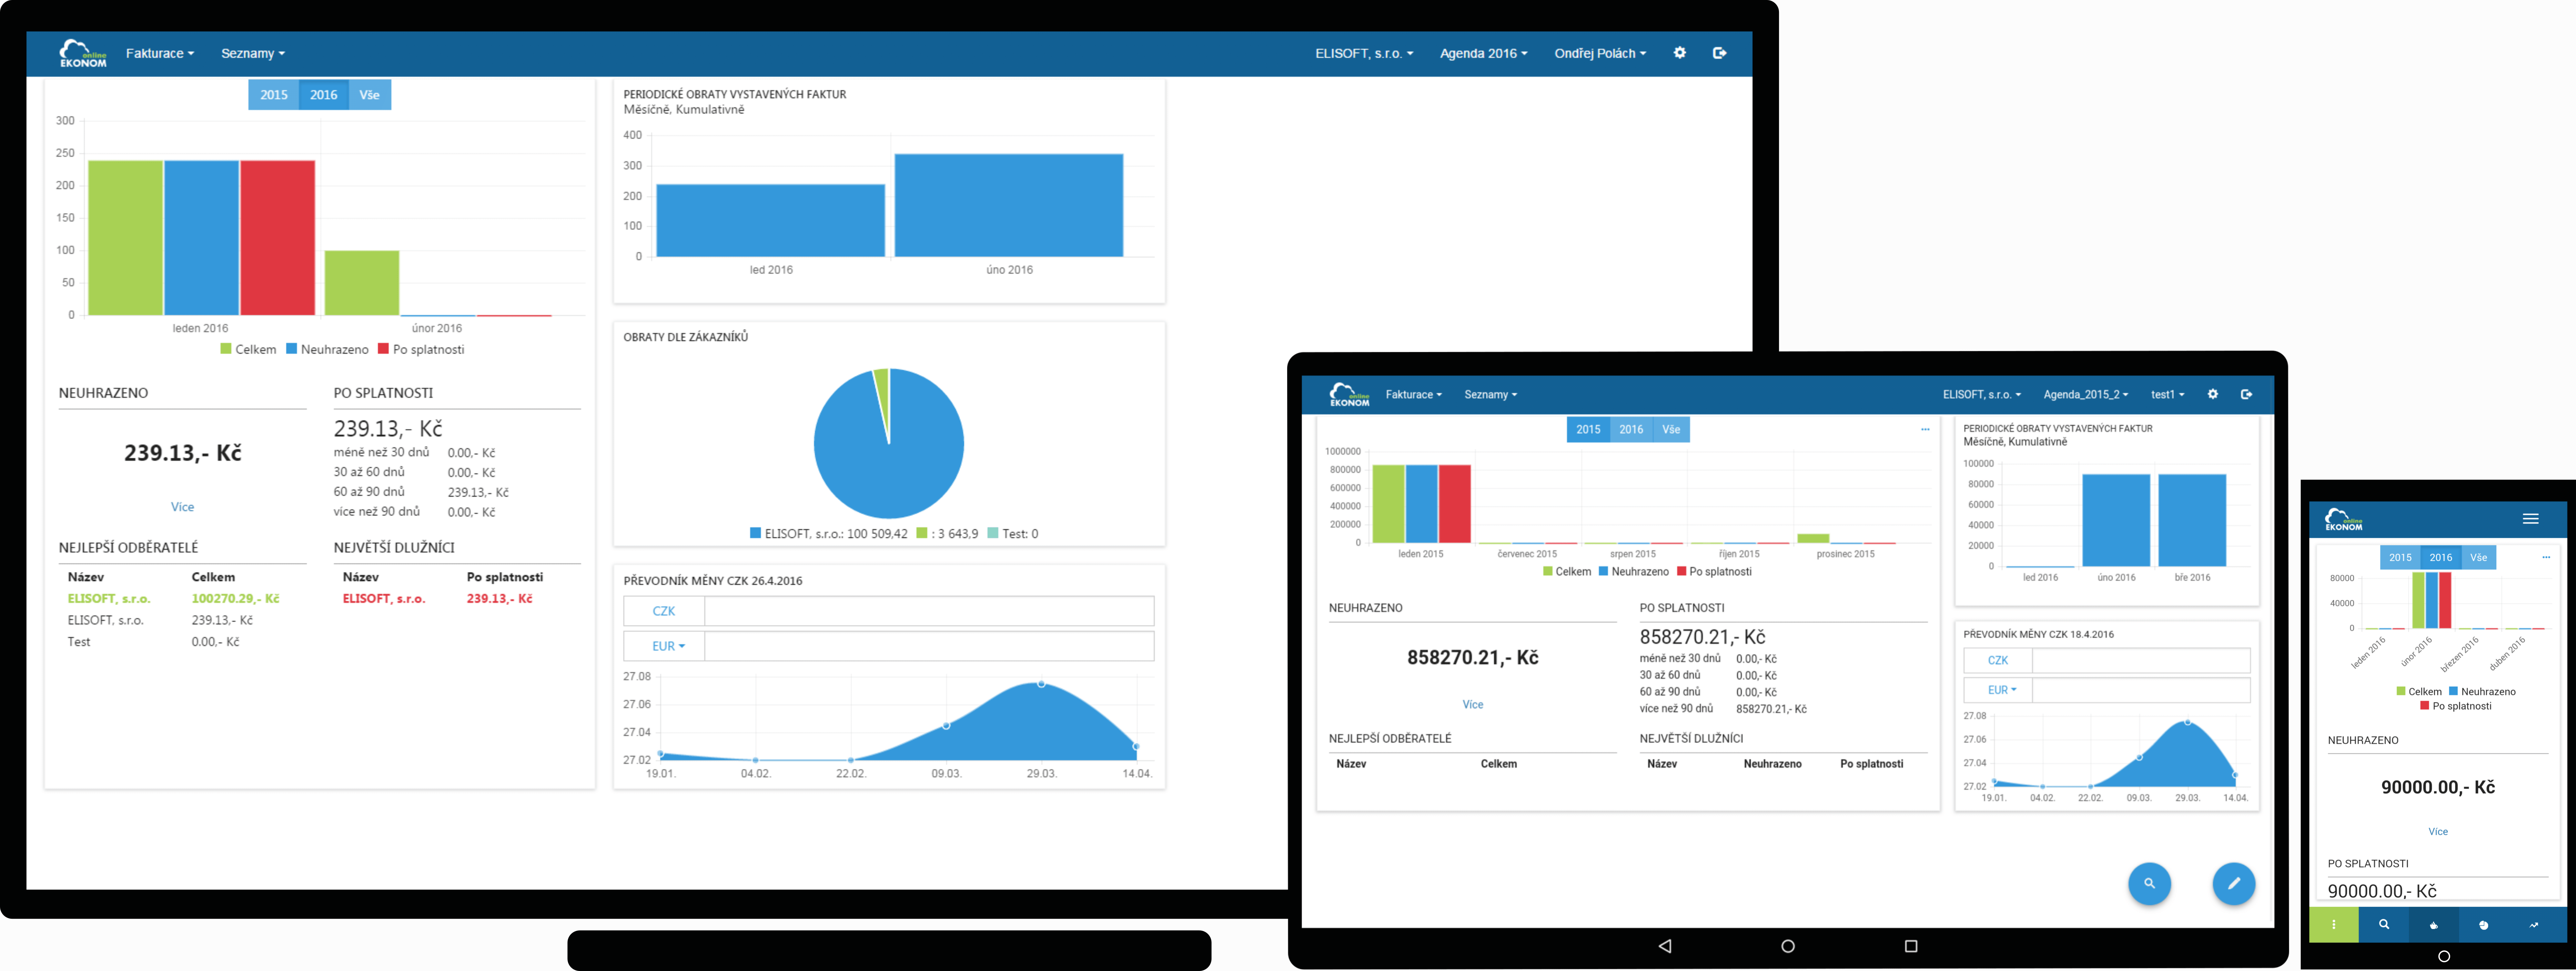
Task: Click the ELISOFT, s.r.o. debtor link in red
Action: 384,599
